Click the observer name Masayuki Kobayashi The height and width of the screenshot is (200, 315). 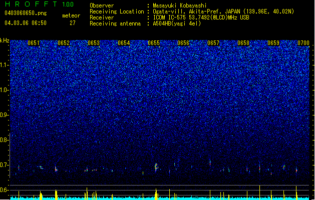tap(180, 5)
